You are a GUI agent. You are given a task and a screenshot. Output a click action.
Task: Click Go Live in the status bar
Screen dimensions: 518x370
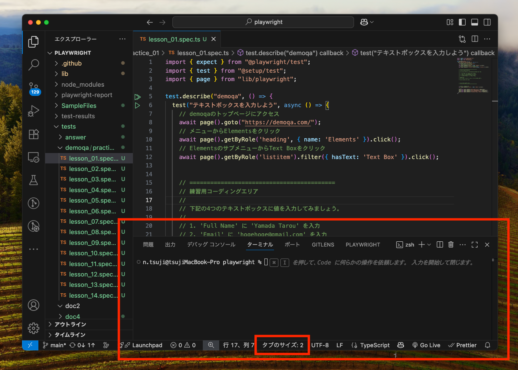click(426, 345)
